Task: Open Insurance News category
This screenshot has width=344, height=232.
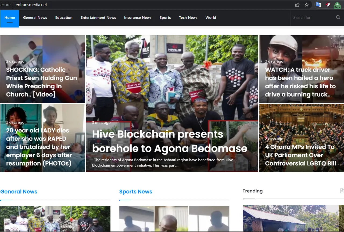Action: pyautogui.click(x=138, y=17)
